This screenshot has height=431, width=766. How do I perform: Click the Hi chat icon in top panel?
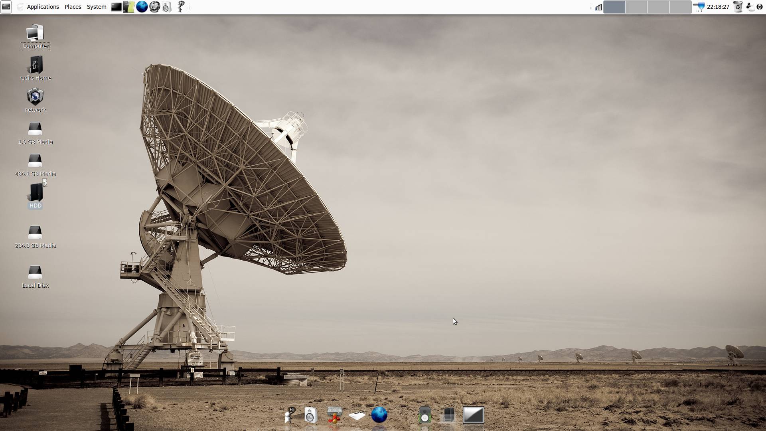181,7
